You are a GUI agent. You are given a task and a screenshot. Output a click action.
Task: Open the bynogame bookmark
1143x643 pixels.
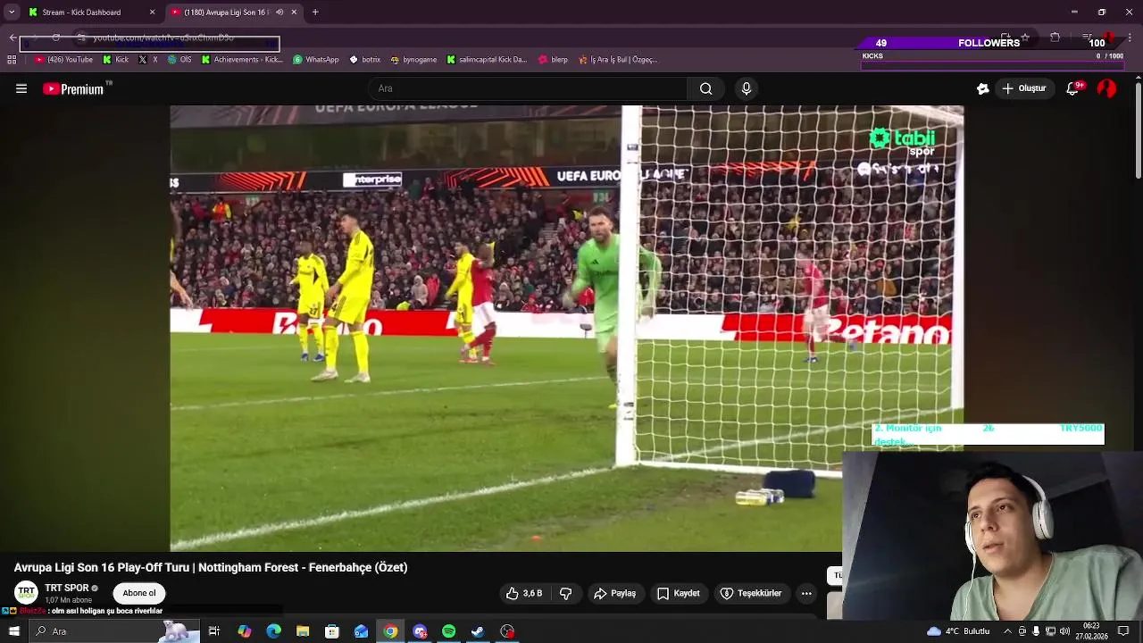(x=413, y=60)
